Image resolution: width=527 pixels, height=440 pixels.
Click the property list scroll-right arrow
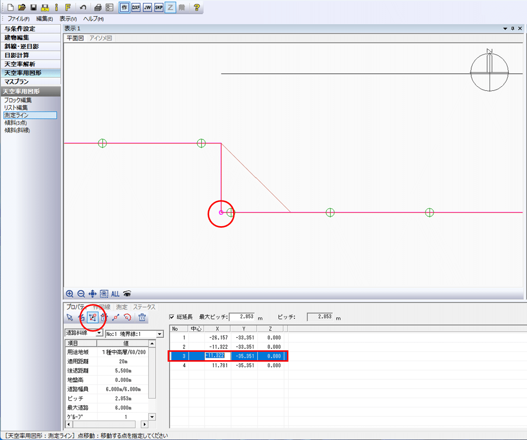click(x=144, y=424)
